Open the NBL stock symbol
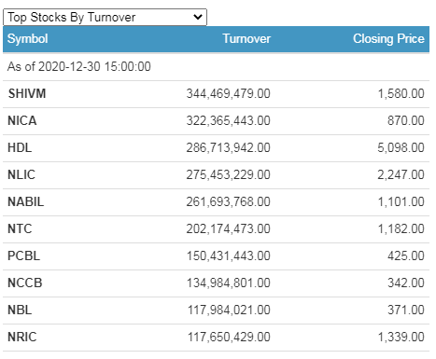436x359 pixels. 20,310
